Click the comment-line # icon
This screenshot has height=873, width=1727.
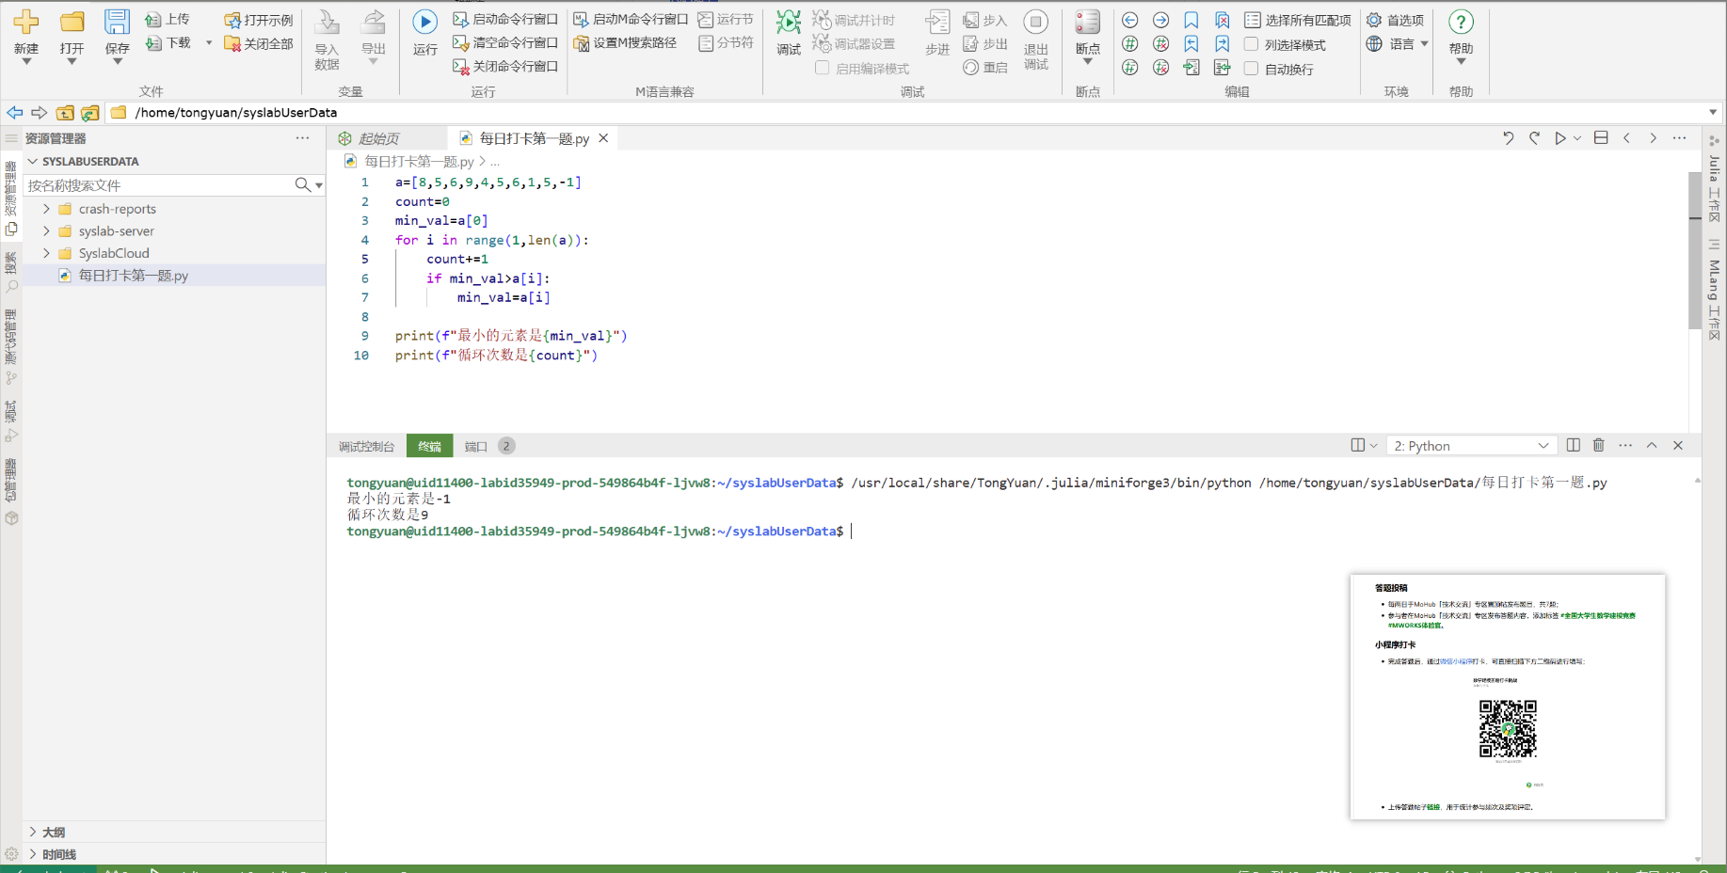(x=1130, y=43)
